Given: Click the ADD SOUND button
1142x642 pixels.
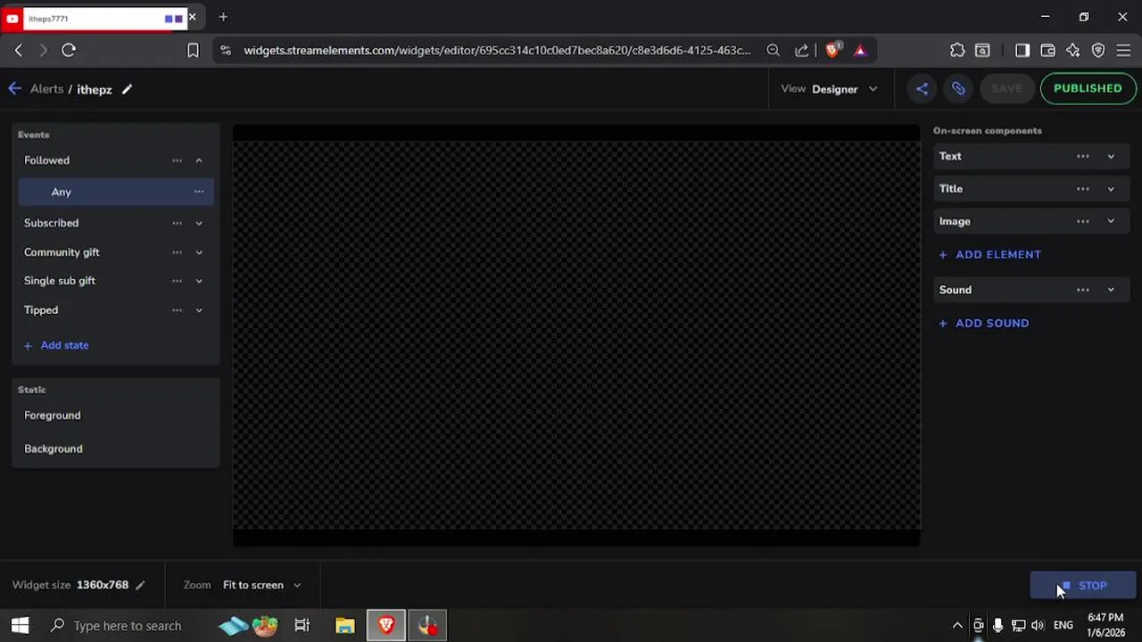Looking at the screenshot, I should click(983, 323).
